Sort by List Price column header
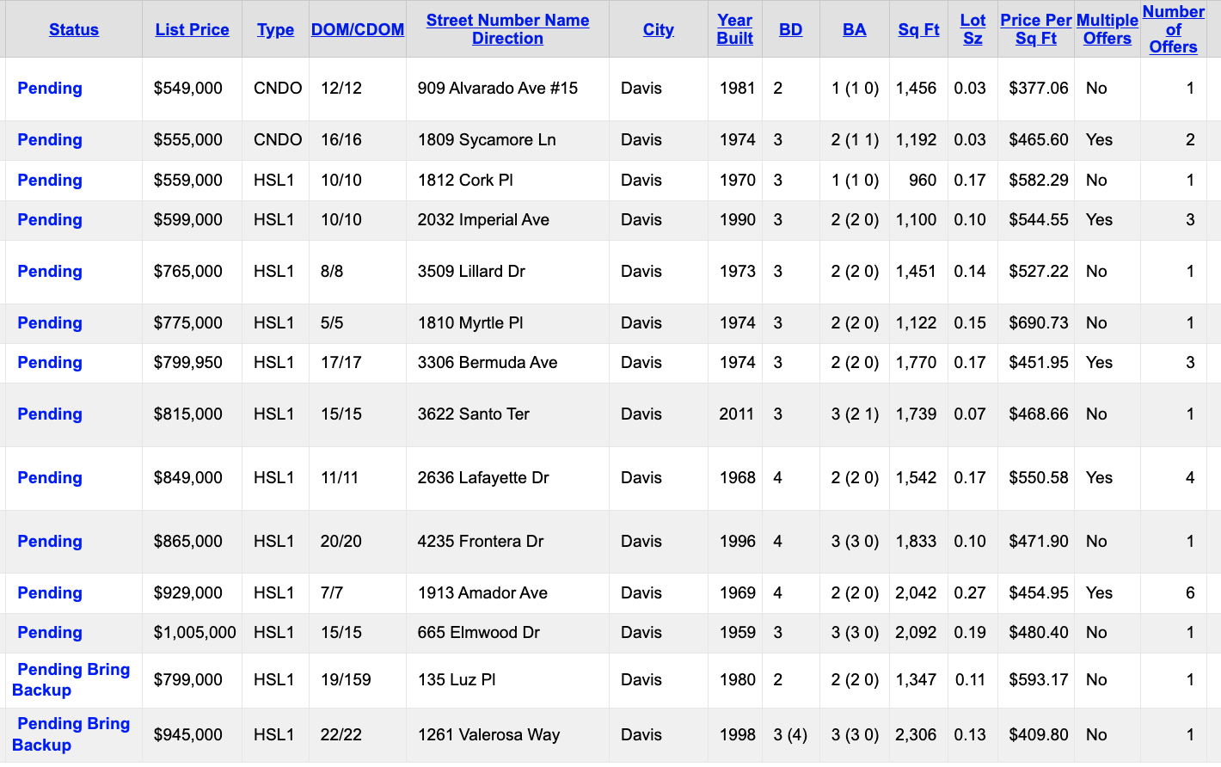 pyautogui.click(x=192, y=29)
